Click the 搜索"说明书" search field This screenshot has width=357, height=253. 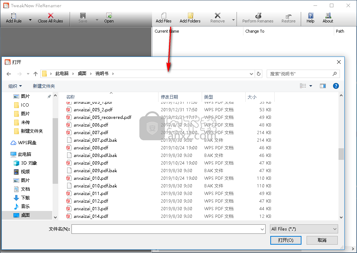303,74
